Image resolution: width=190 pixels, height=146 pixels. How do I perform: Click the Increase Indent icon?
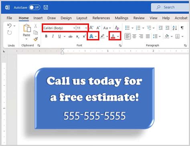pos(167,28)
